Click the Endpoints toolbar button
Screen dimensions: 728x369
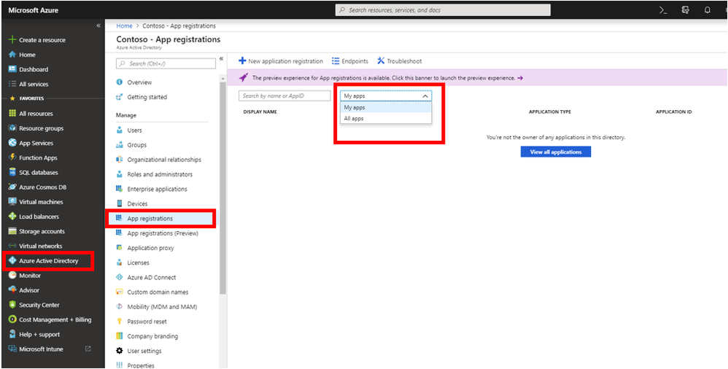350,61
